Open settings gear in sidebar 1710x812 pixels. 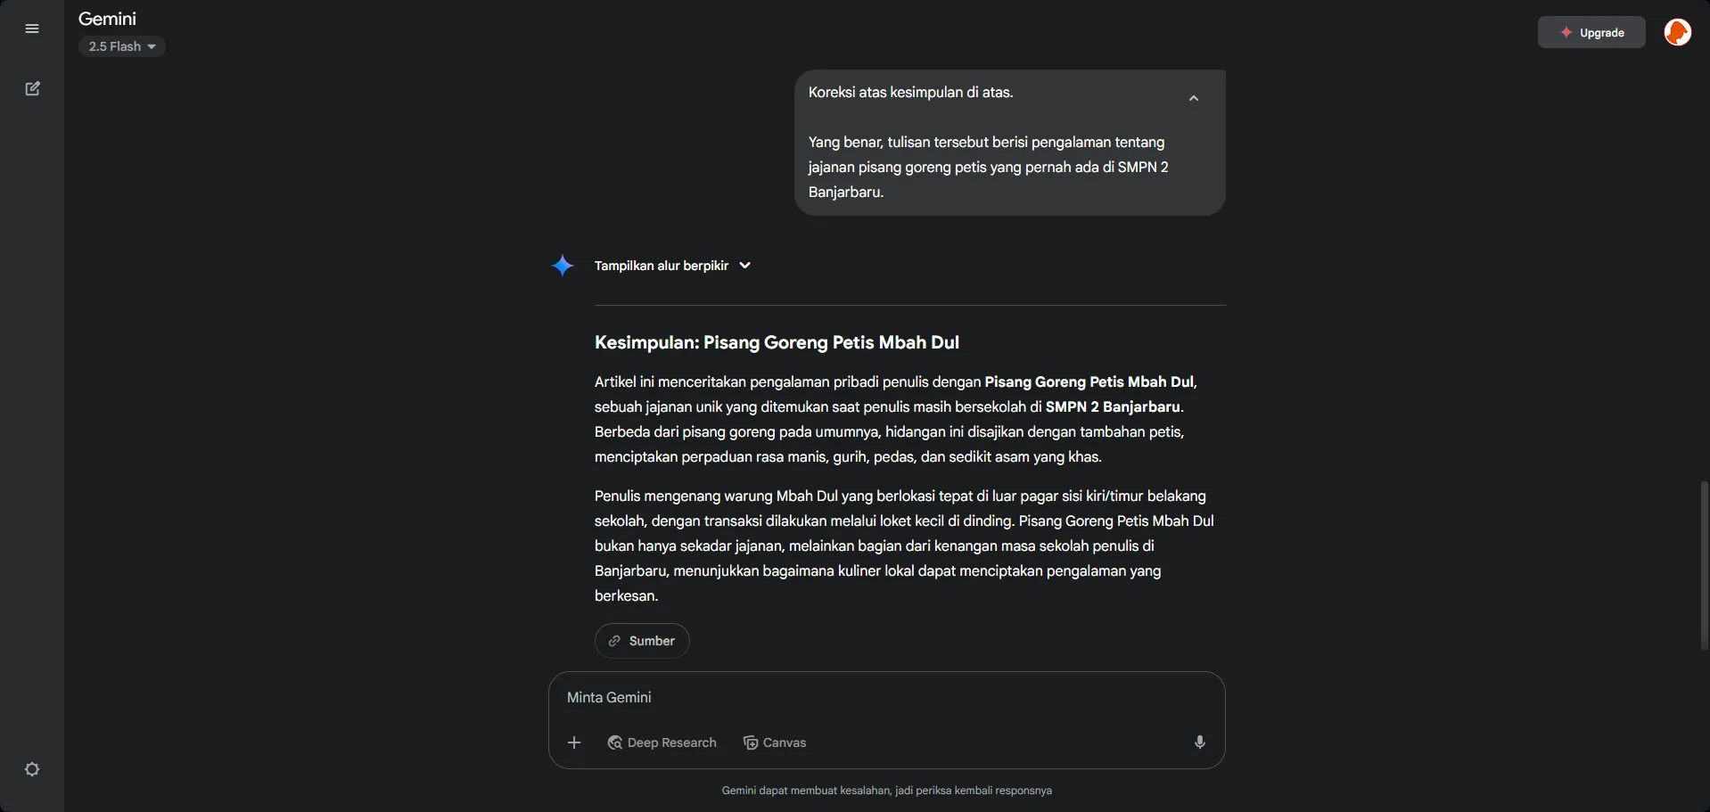[x=32, y=769]
